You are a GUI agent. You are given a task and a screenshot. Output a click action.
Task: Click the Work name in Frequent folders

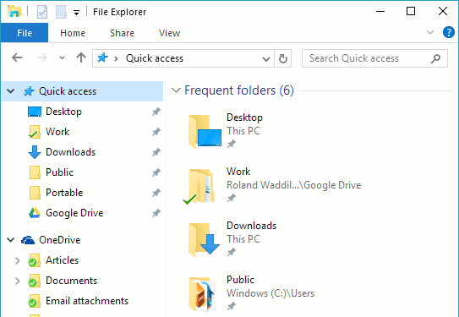[238, 172]
